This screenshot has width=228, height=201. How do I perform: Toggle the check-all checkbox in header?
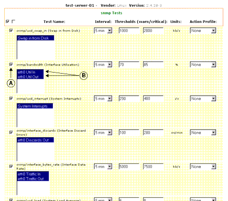(x=7, y=21)
